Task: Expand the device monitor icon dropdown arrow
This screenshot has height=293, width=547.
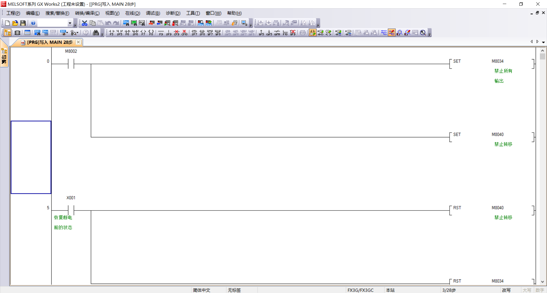Action: pyautogui.click(x=67, y=33)
